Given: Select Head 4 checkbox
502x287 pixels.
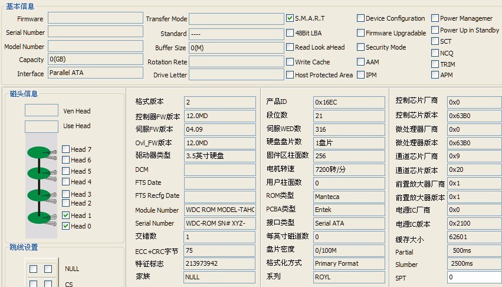Looking at the screenshot, I should [x=65, y=181].
